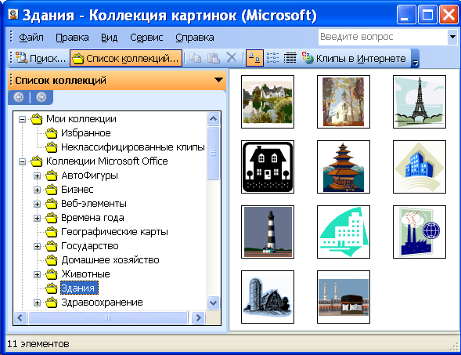Go forward with the right arrow icon
The width and height of the screenshot is (461, 355).
pos(41,97)
